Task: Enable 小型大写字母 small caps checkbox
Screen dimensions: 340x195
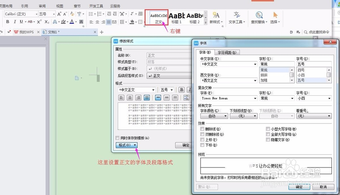Action: (268, 129)
